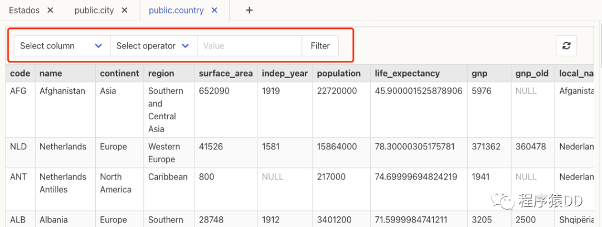Click the life_expectancy column header

point(407,73)
